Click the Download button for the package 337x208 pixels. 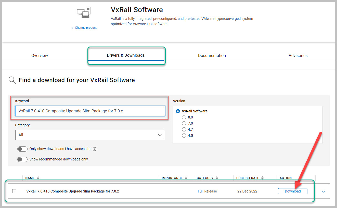pos(293,191)
